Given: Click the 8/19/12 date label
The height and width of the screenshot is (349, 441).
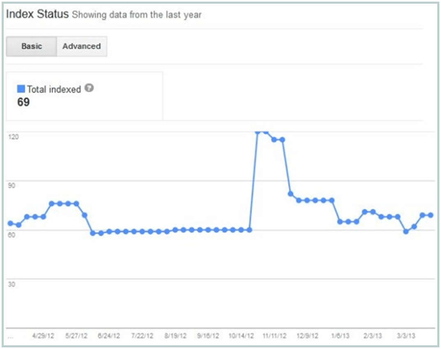Looking at the screenshot, I should click(x=175, y=336).
